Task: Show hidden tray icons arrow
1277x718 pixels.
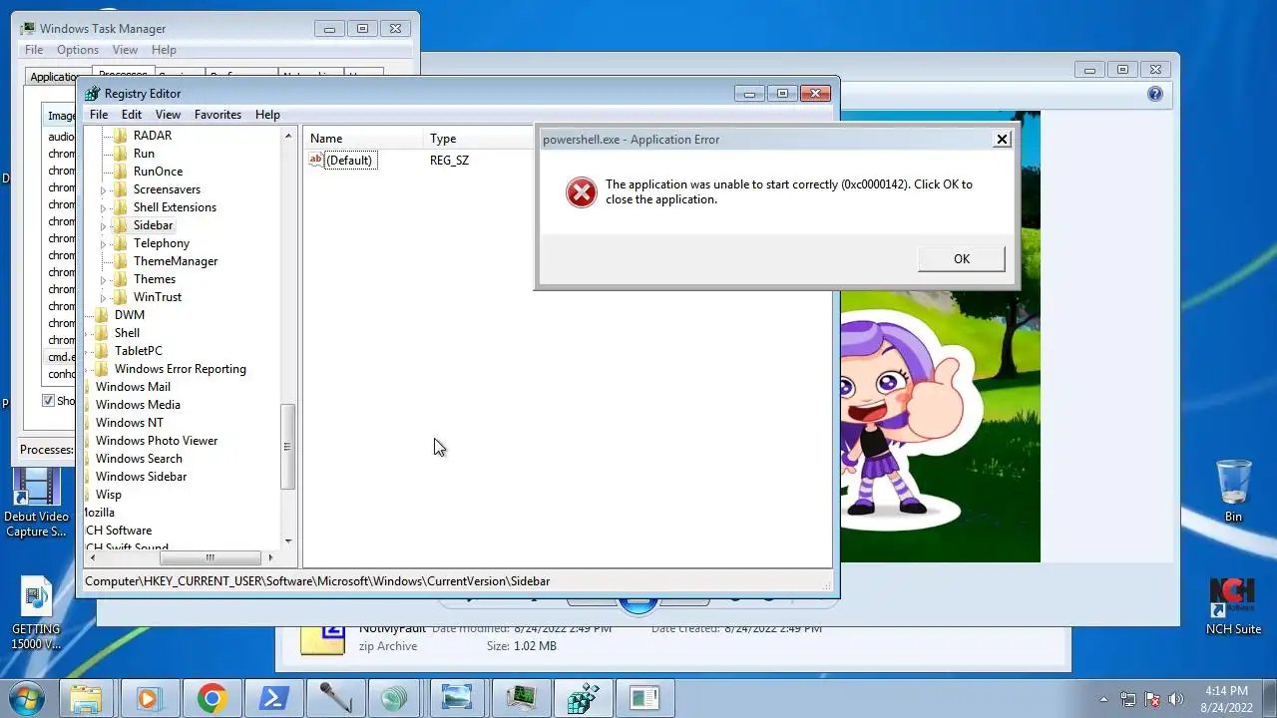Action: (x=1103, y=699)
